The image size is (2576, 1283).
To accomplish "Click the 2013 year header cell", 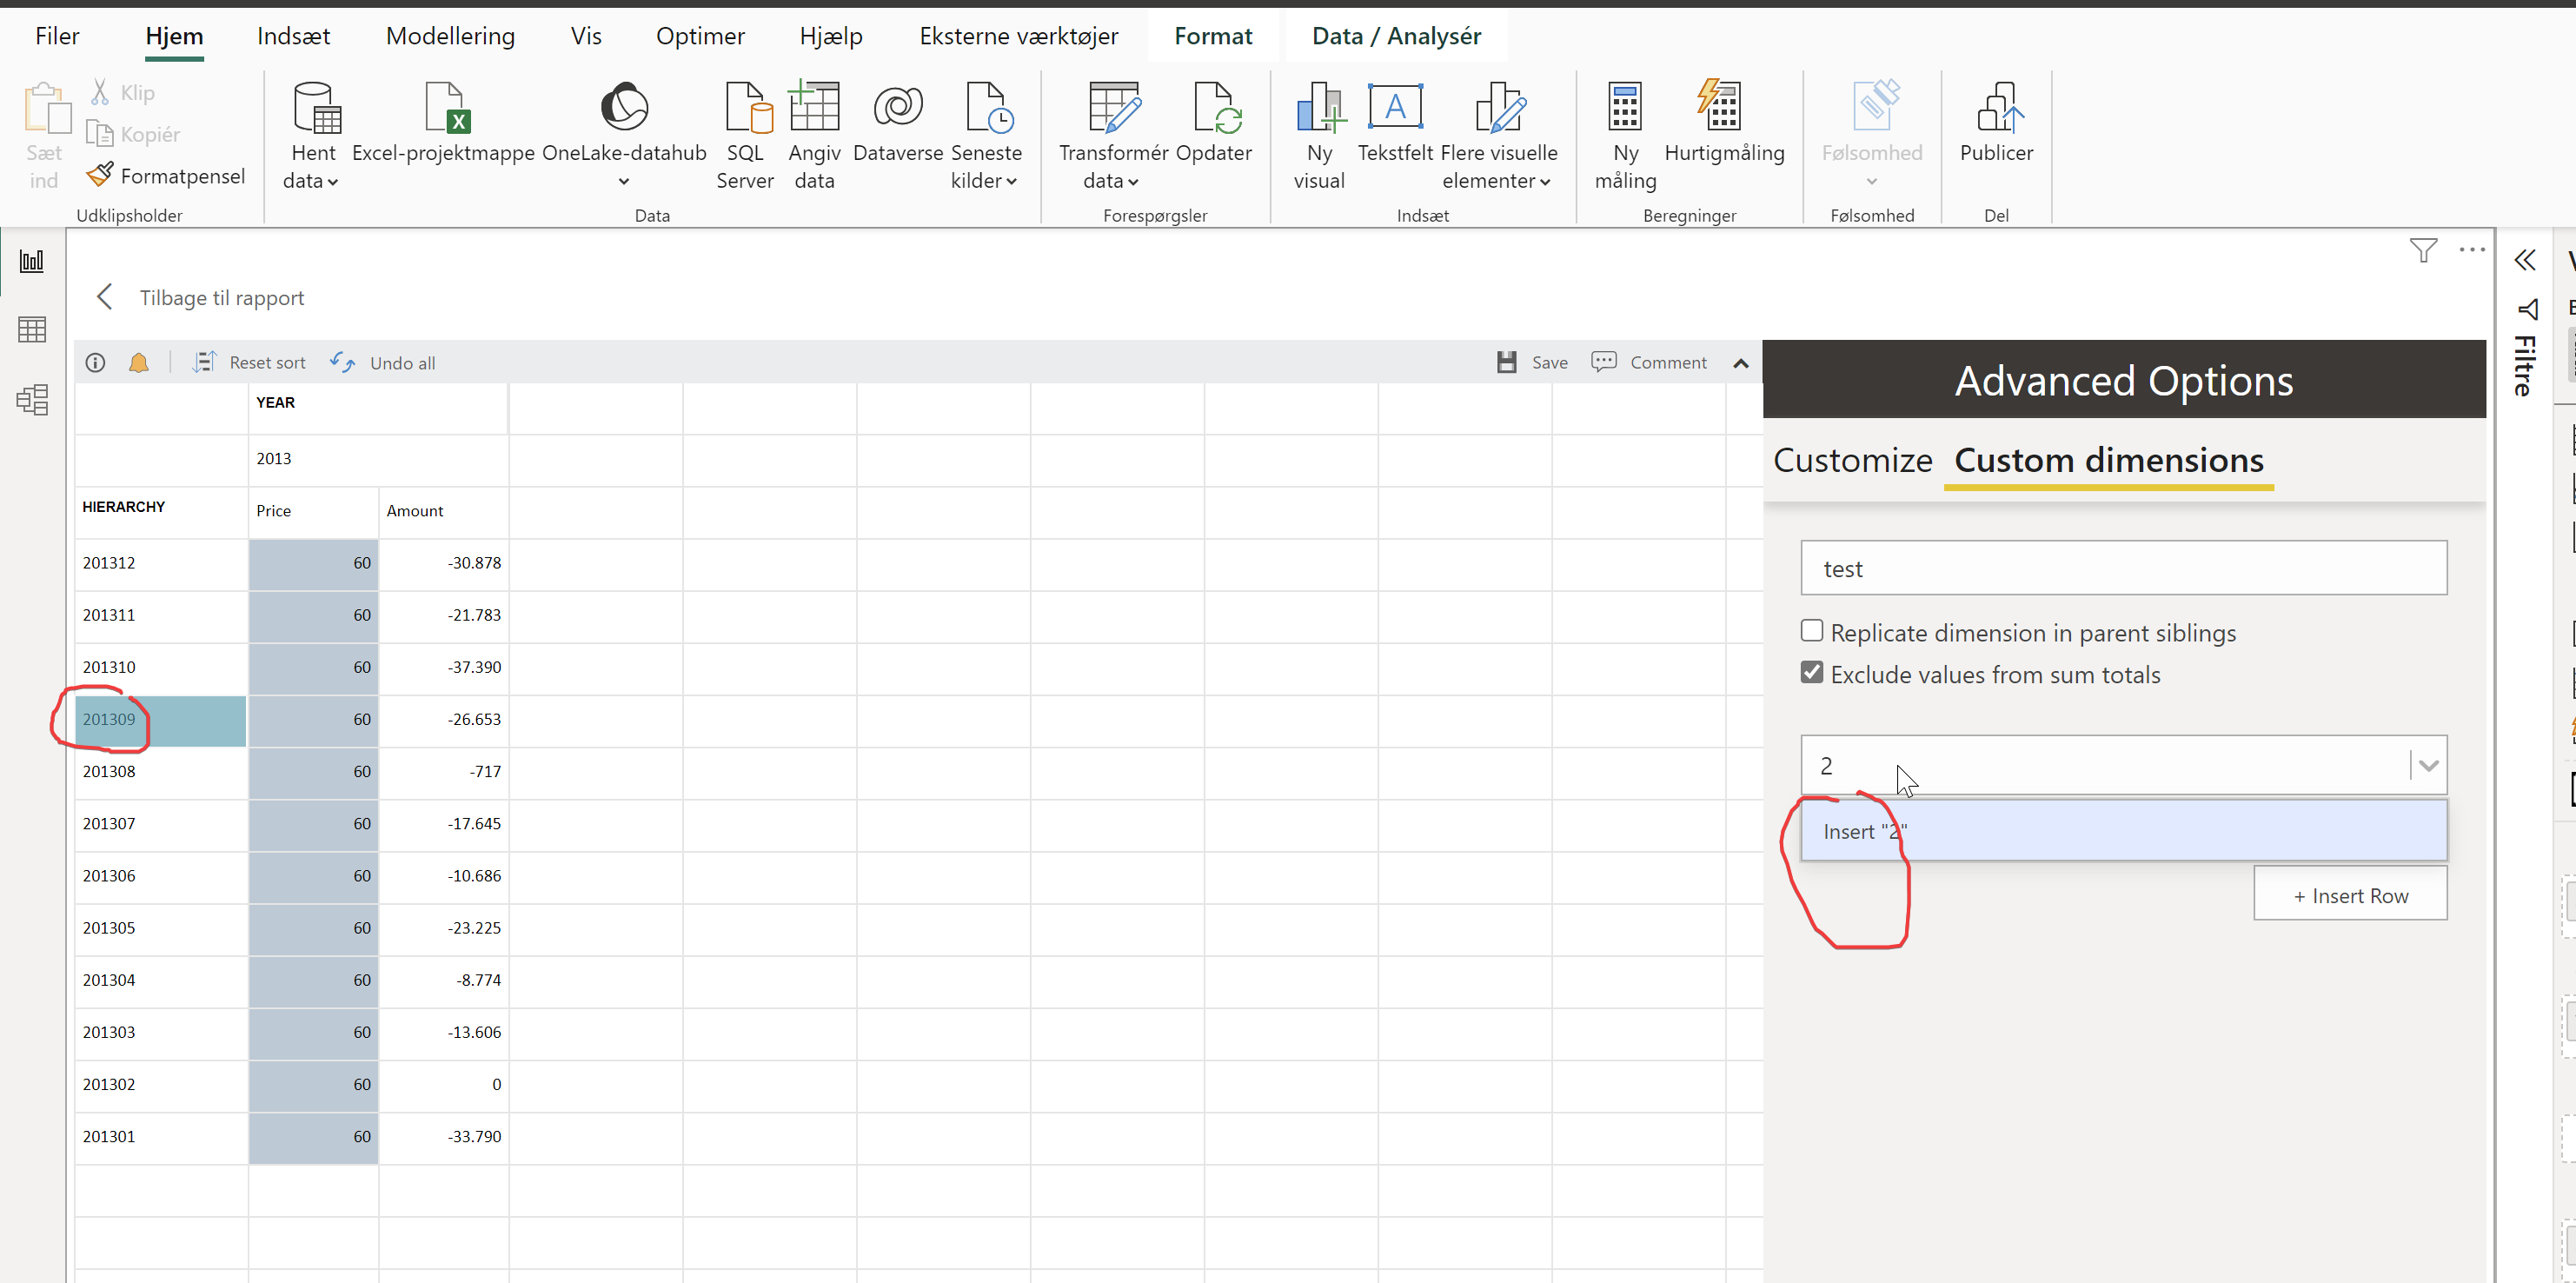I will [378, 459].
